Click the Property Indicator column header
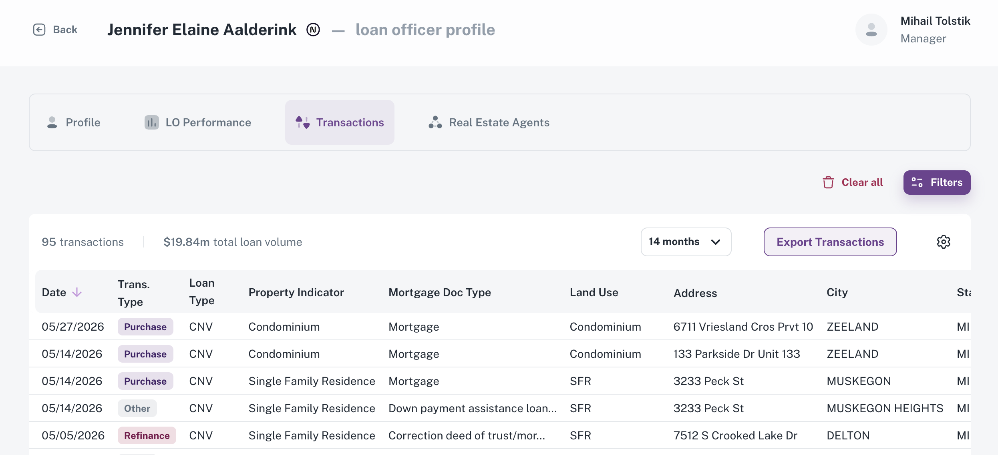Viewport: 998px width, 455px height. (x=296, y=292)
